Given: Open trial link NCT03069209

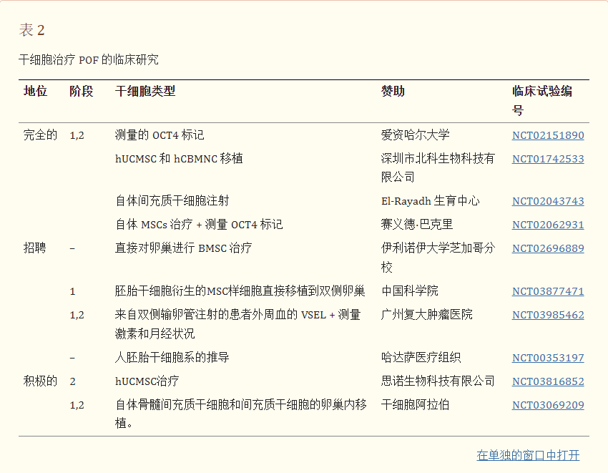Looking at the screenshot, I should point(548,405).
